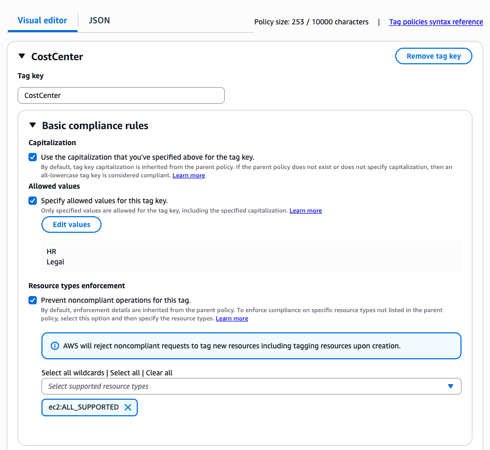Switch to the JSON tab
The height and width of the screenshot is (450, 490).
[x=98, y=20]
